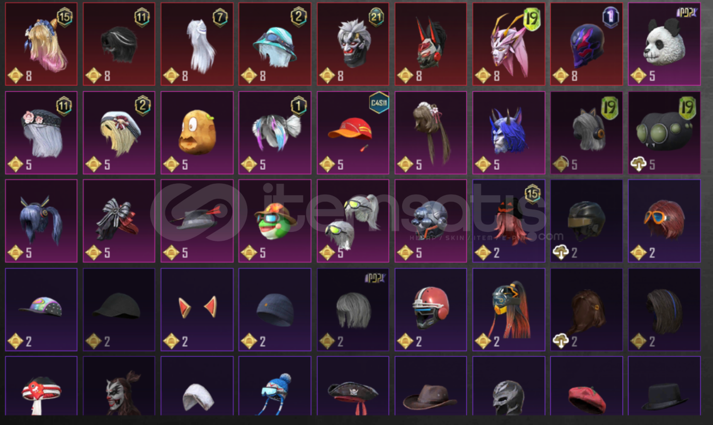This screenshot has width=713, height=425.
Task: Select the brown cowboy hat
Action: [430, 386]
